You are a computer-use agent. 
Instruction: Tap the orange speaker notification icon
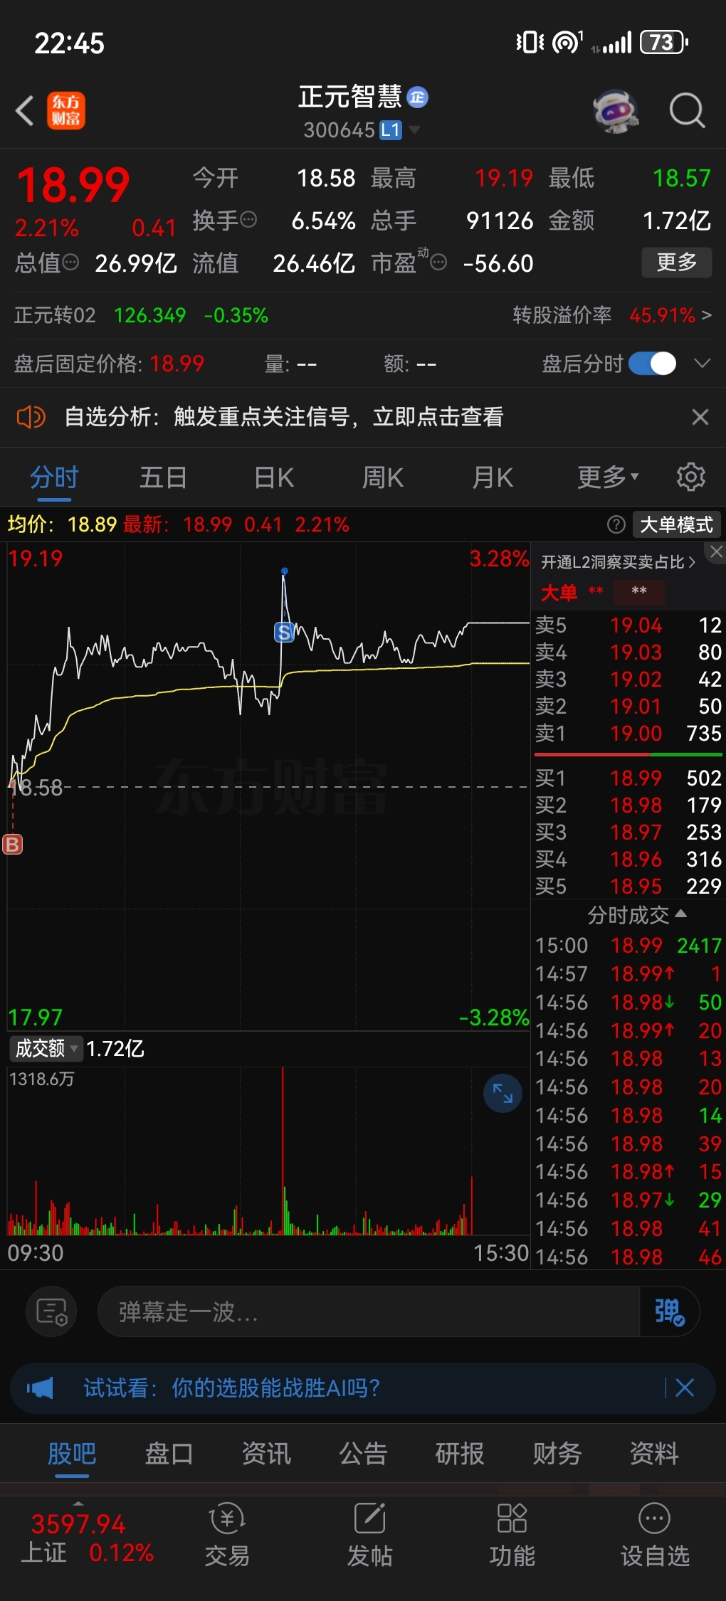click(31, 417)
